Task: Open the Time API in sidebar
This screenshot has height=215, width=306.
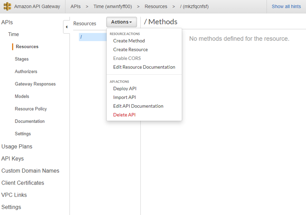Action: pos(13,34)
